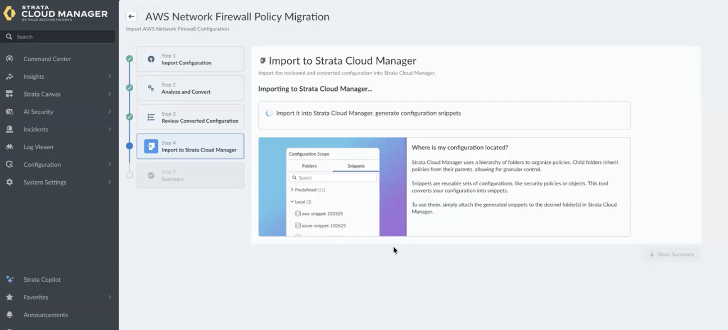The width and height of the screenshot is (728, 330).
Task: Click the Next: Summary button
Action: click(672, 254)
